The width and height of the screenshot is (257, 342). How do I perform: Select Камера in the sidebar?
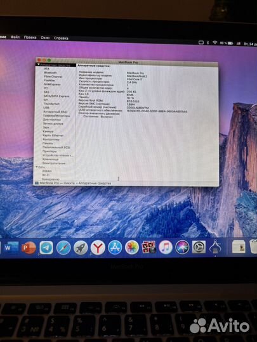[48, 131]
